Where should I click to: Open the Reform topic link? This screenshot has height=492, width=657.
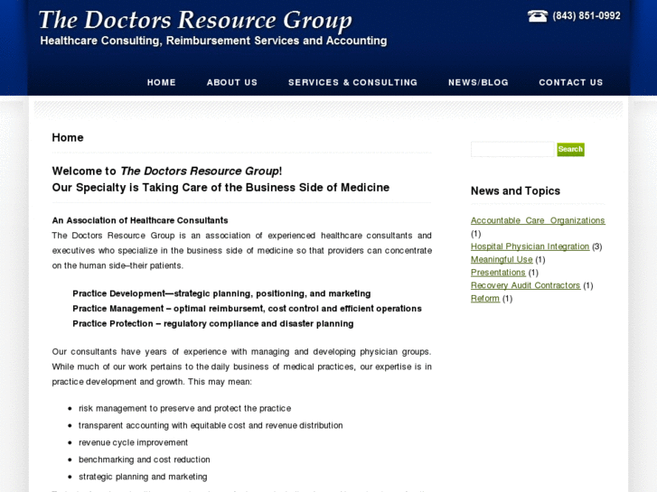485,298
